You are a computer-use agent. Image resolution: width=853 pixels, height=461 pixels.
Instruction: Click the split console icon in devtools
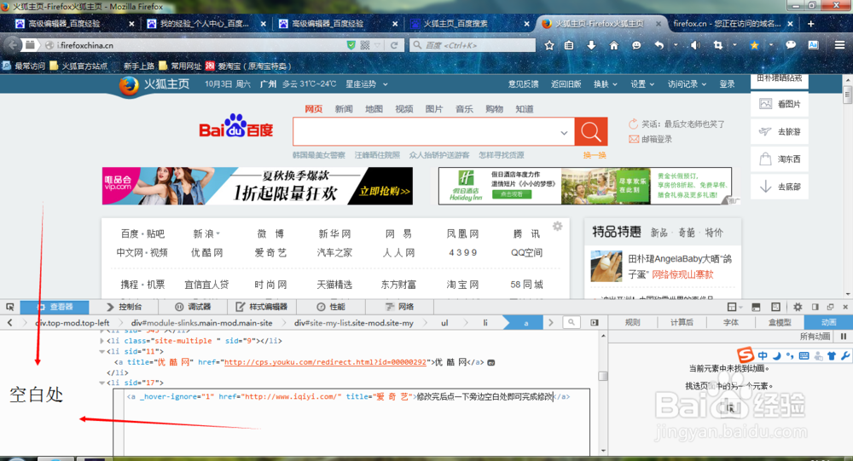coord(756,307)
